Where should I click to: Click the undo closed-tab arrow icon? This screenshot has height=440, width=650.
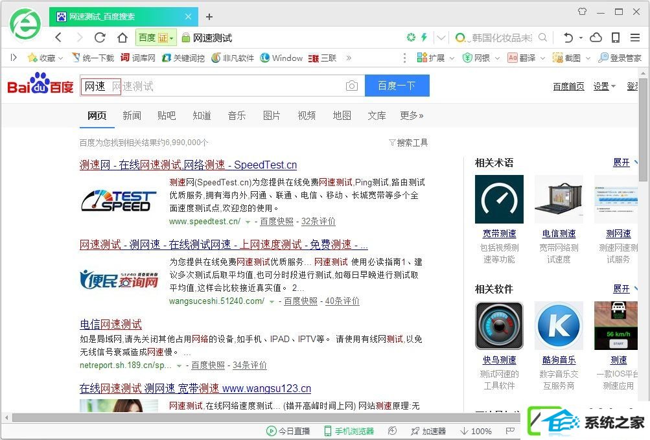coord(568,38)
